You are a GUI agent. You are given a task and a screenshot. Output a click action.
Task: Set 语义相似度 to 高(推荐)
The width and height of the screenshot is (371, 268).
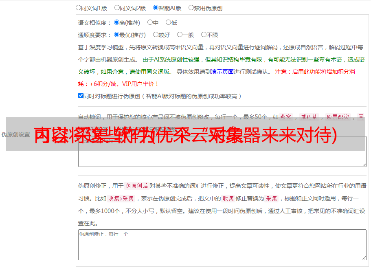click(x=116, y=22)
